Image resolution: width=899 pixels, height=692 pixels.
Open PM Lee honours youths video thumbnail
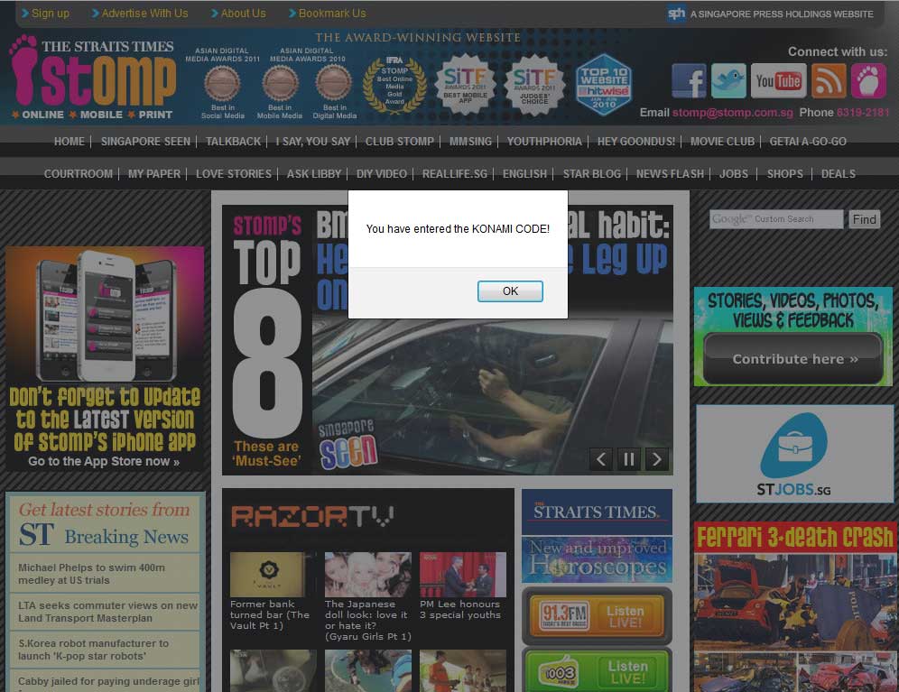[463, 575]
